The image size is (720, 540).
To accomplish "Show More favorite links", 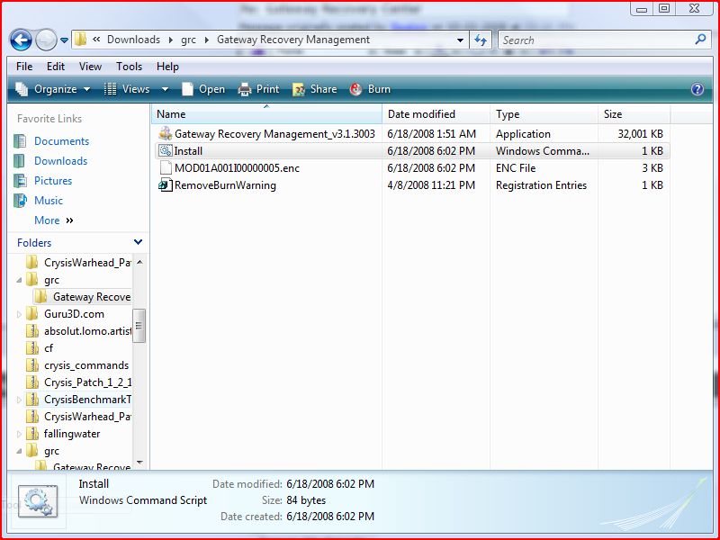I will [x=54, y=220].
